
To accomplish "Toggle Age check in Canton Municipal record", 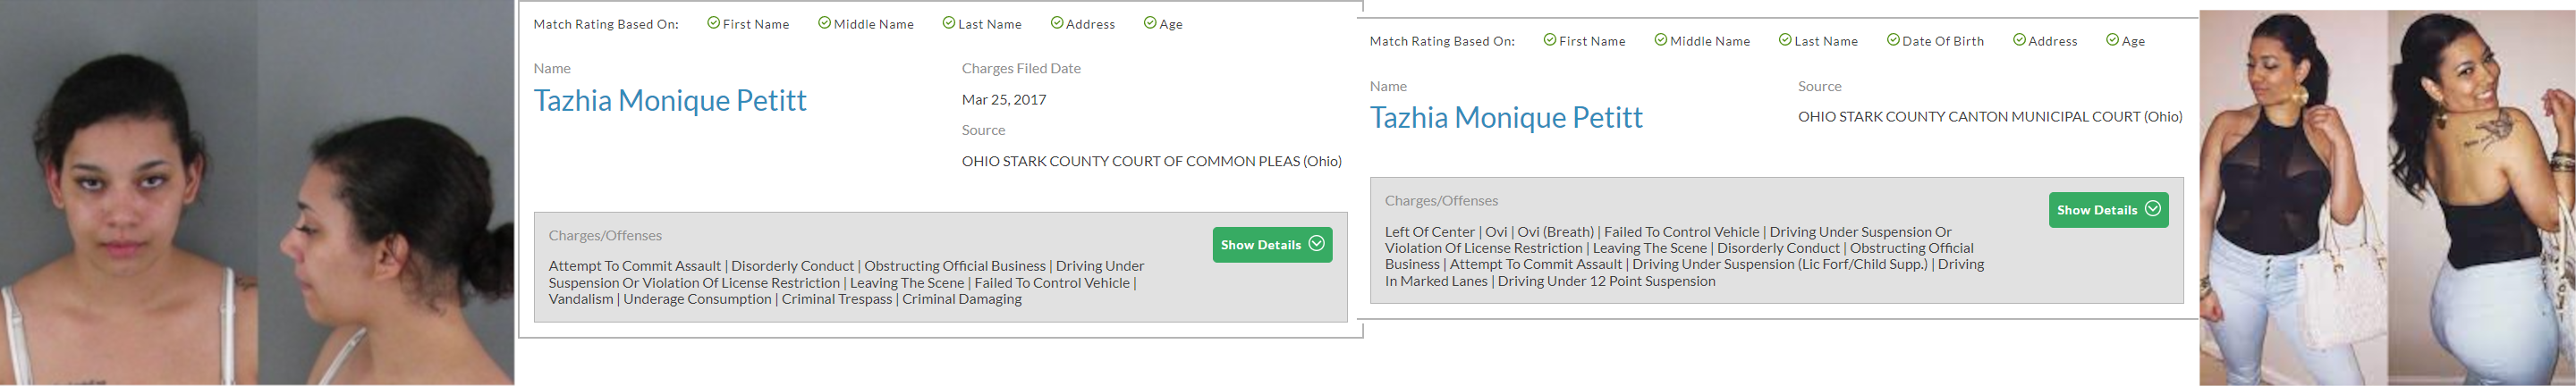I will point(2112,40).
